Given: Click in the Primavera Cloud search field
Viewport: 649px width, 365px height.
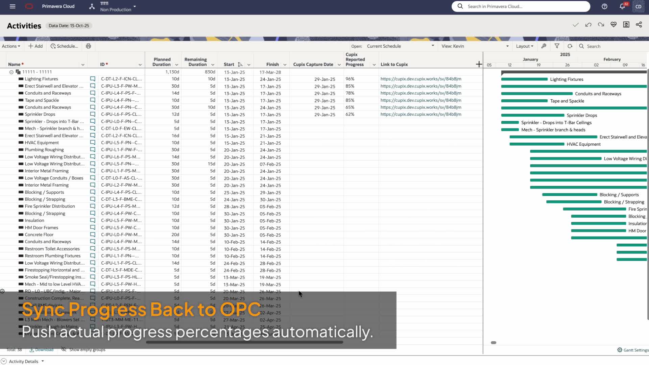Looking at the screenshot, I should [x=521, y=6].
